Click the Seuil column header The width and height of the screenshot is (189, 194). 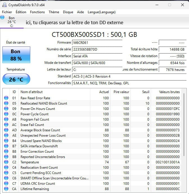(x=141, y=92)
